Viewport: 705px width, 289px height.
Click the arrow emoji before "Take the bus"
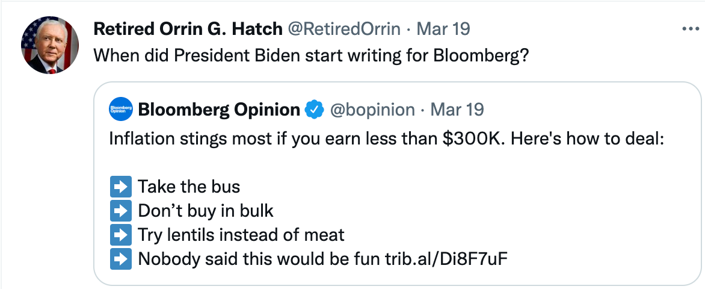click(x=121, y=187)
